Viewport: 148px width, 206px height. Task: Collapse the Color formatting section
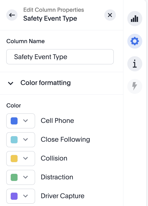(11, 83)
